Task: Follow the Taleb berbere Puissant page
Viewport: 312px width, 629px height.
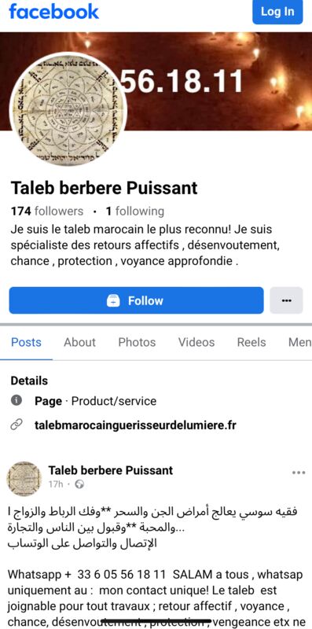Action: (x=136, y=300)
